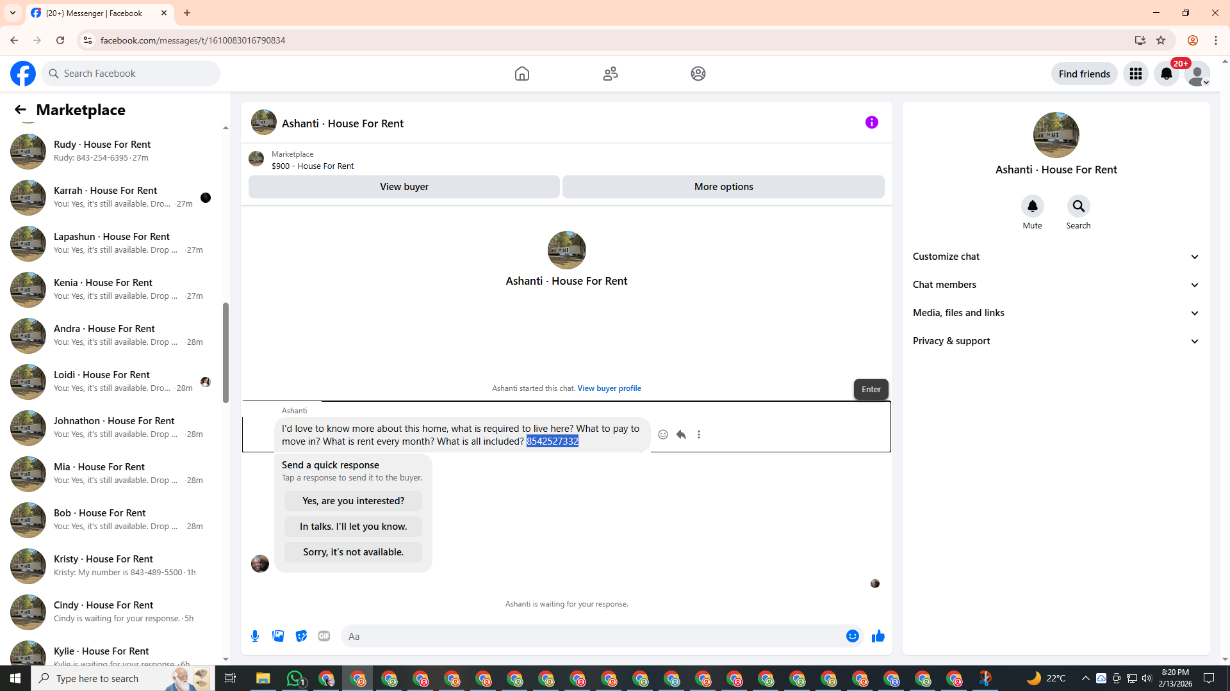The width and height of the screenshot is (1230, 691).
Task: Open the GIF picker icon
Action: [324, 636]
